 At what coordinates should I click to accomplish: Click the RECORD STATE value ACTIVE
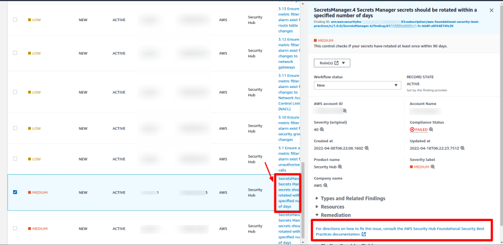[x=413, y=84]
